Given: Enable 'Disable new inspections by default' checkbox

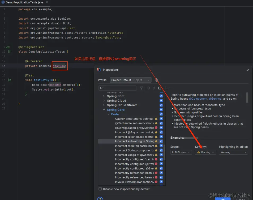Looking at the screenshot, I should pos(100,189).
